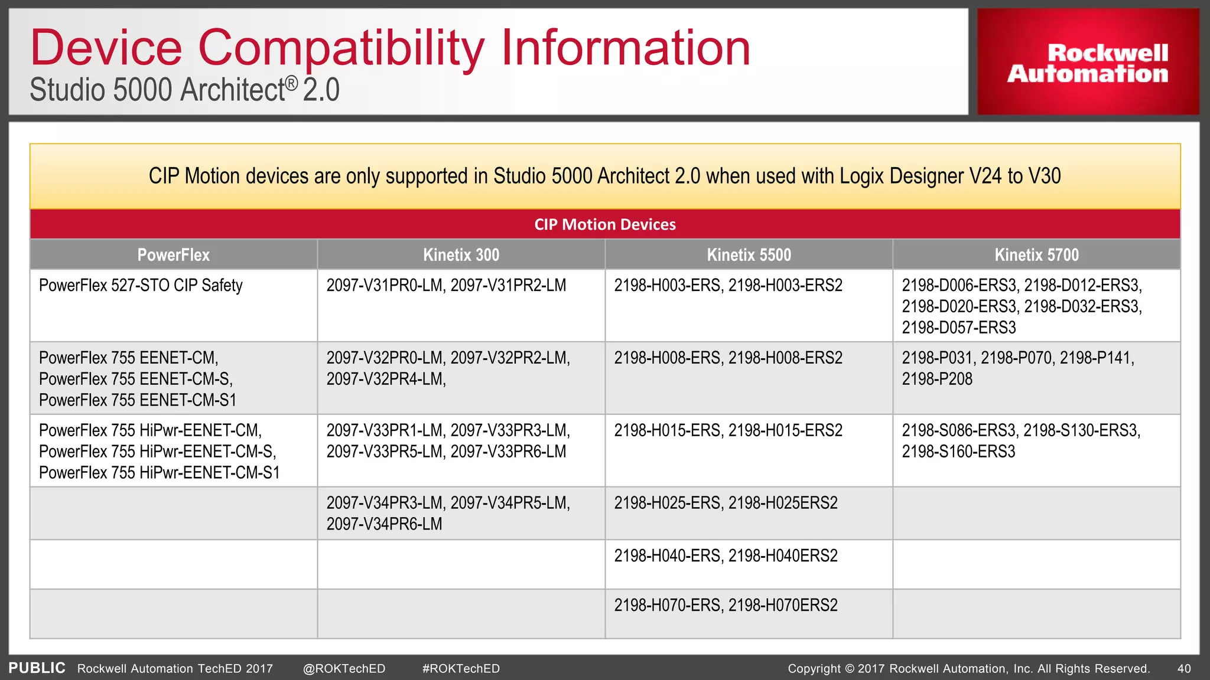Click the @ROKTechED handle in footer
This screenshot has width=1210, height=680.
[344, 669]
